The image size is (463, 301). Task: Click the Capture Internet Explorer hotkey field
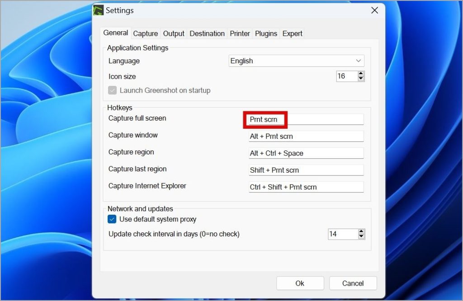click(306, 187)
